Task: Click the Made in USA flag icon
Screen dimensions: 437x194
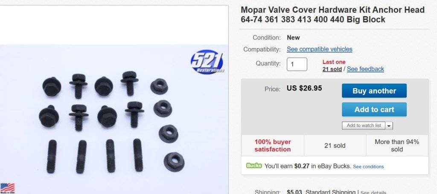Action: (x=8, y=188)
